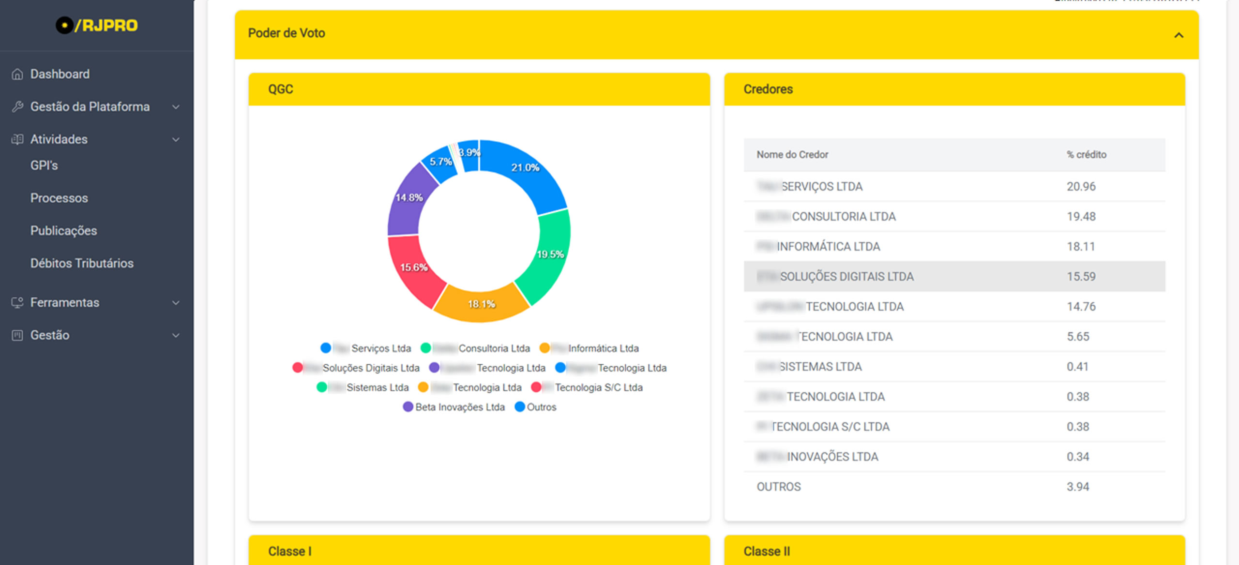
Task: Click the Gestão panel icon
Action: click(x=17, y=335)
